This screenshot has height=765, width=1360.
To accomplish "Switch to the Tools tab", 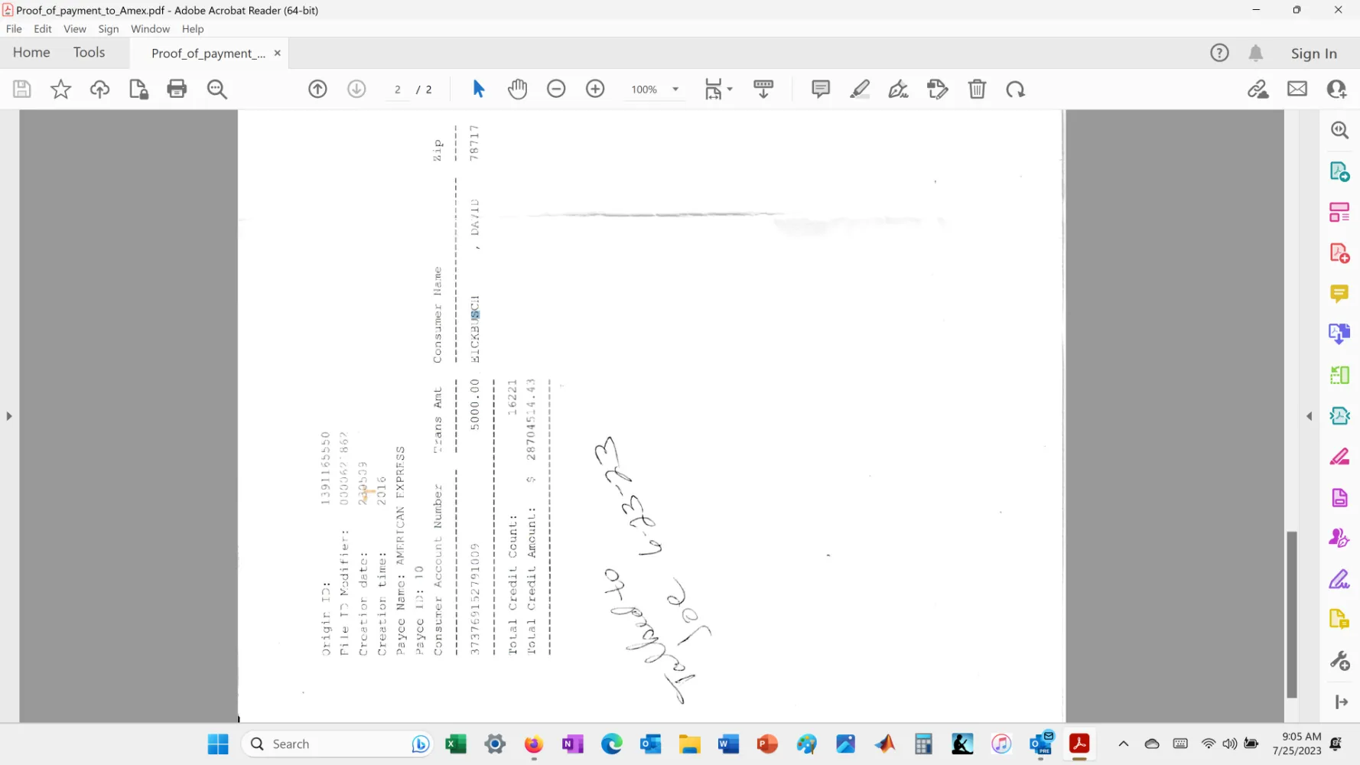I will [89, 53].
